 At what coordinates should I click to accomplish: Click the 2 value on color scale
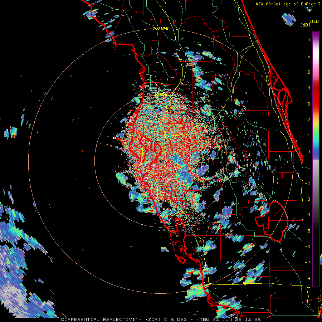pos(309,120)
